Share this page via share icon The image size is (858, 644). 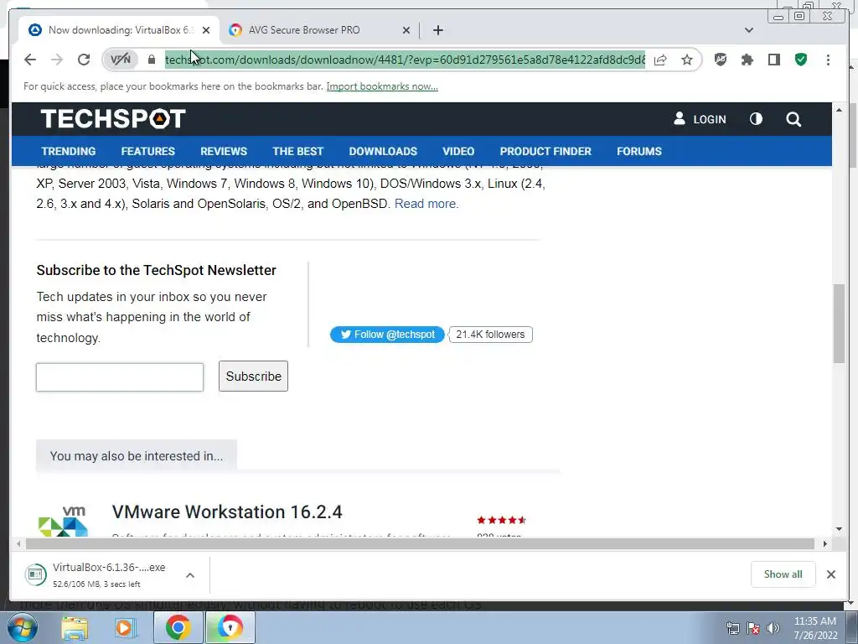660,60
